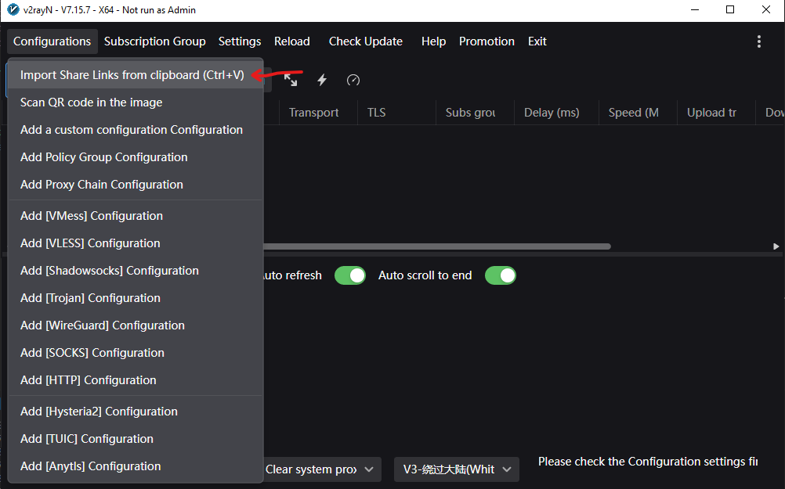Select Add [VMess] Configuration

pyautogui.click(x=92, y=216)
